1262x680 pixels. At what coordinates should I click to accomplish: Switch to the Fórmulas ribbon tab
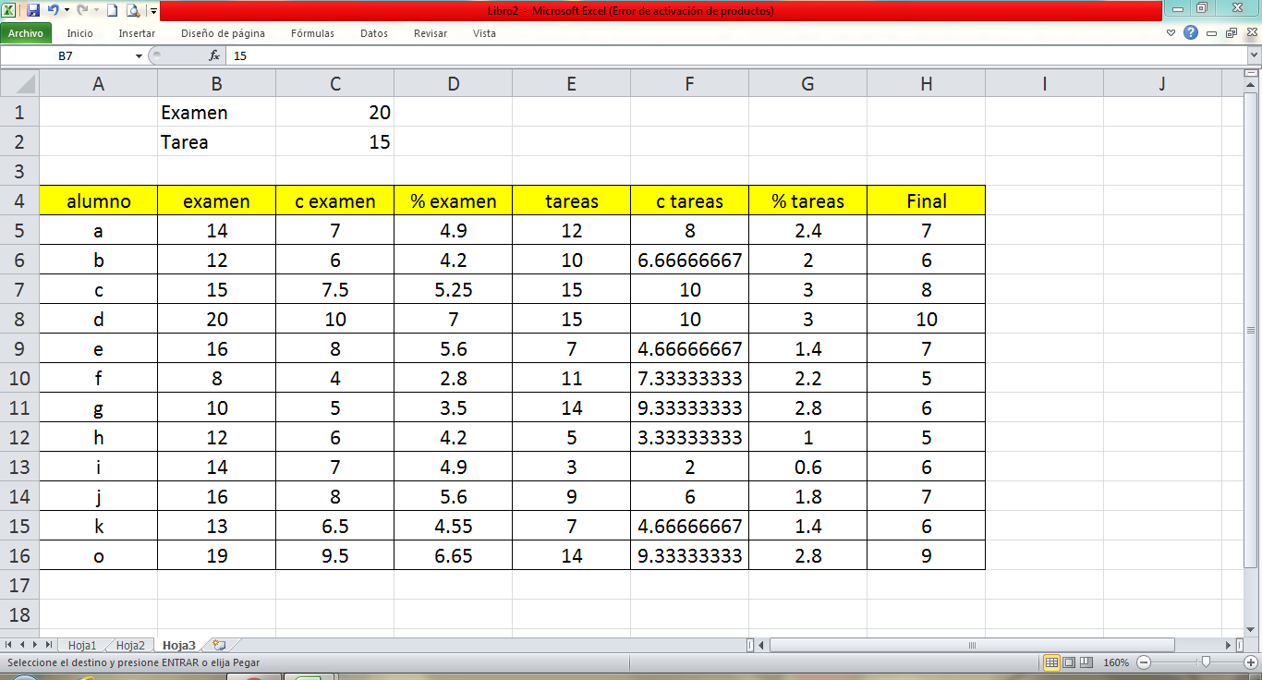(x=312, y=33)
